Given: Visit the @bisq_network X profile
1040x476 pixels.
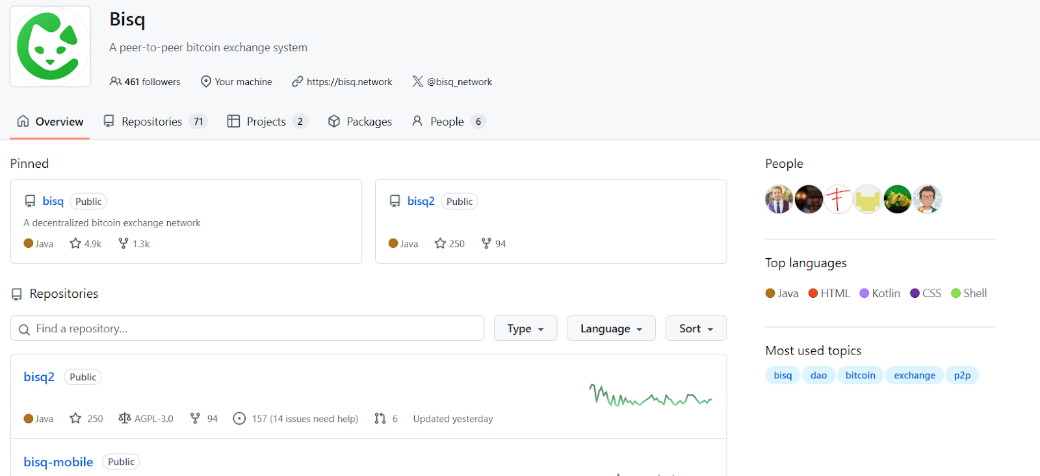Looking at the screenshot, I should pyautogui.click(x=459, y=82).
